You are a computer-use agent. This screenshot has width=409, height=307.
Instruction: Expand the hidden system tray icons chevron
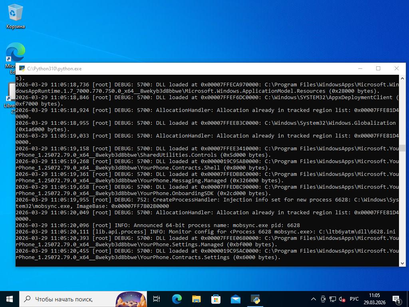[314, 299]
